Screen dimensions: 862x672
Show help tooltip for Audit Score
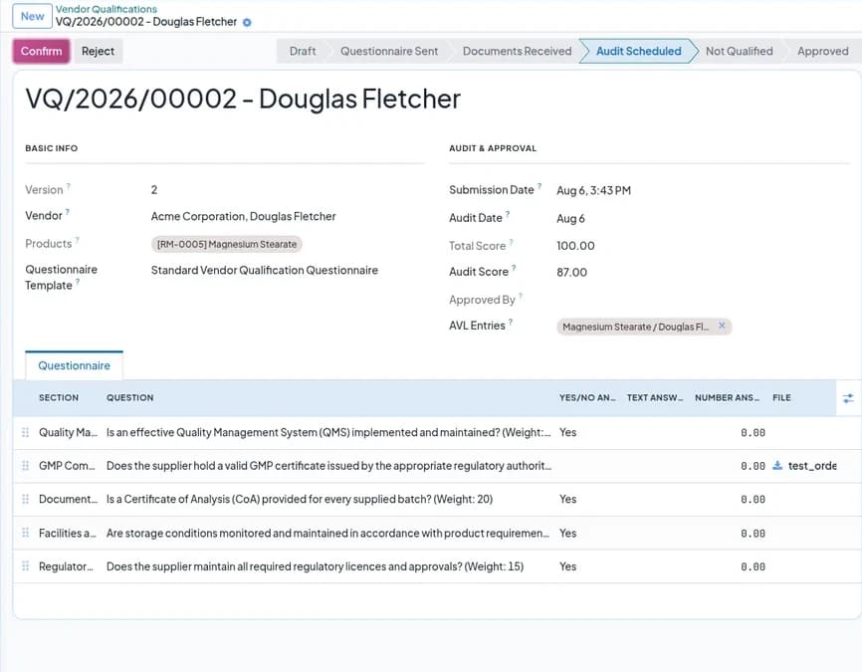point(514,267)
